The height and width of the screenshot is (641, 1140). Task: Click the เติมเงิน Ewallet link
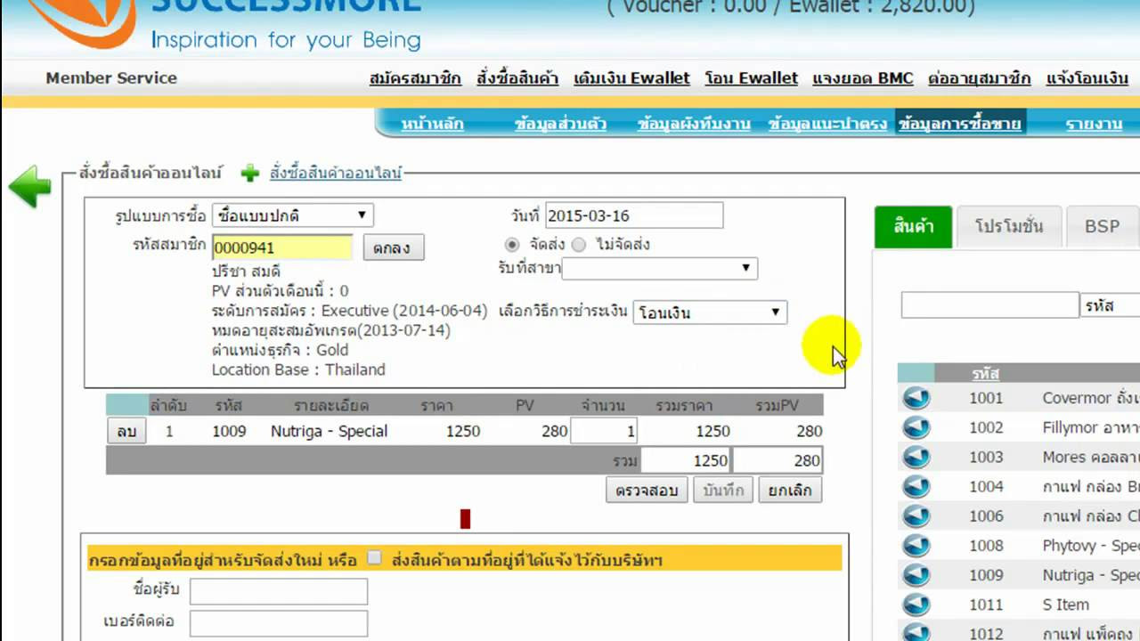pyautogui.click(x=631, y=78)
